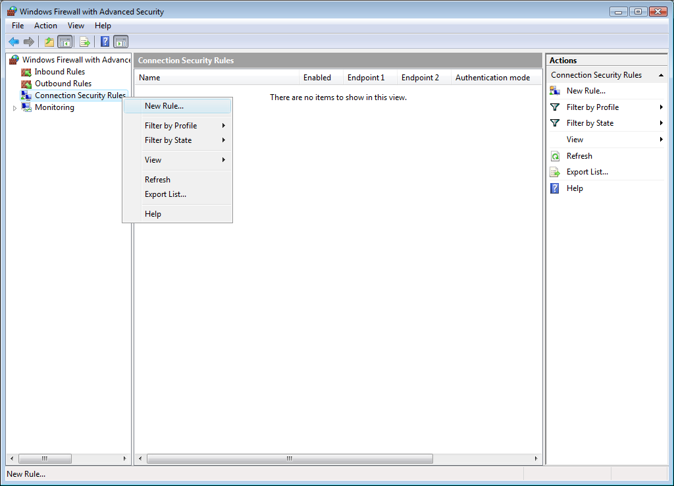The image size is (674, 486).
Task: Click the Monitoring tree icon
Action: pos(26,107)
